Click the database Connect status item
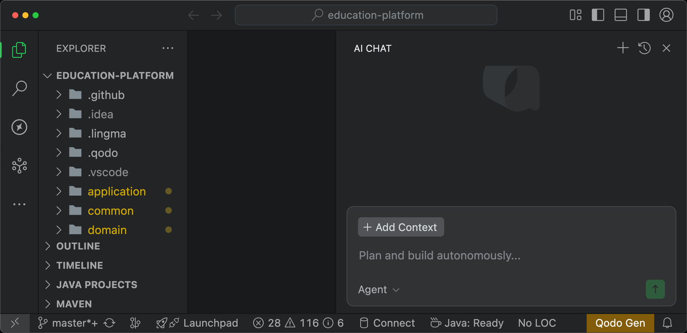This screenshot has height=333, width=687. pos(387,323)
